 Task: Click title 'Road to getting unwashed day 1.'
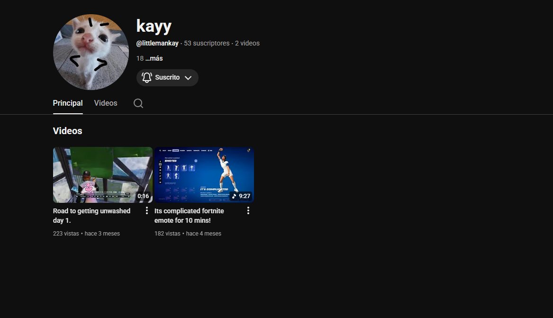(92, 216)
